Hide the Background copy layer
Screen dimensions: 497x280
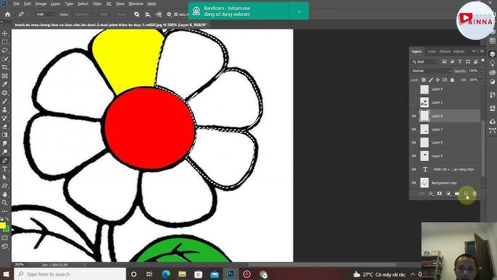coord(414,183)
